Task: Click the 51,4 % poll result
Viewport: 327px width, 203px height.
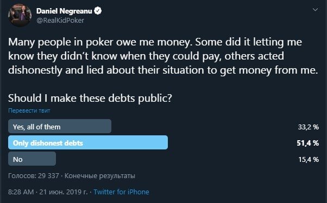Action: click(x=308, y=143)
